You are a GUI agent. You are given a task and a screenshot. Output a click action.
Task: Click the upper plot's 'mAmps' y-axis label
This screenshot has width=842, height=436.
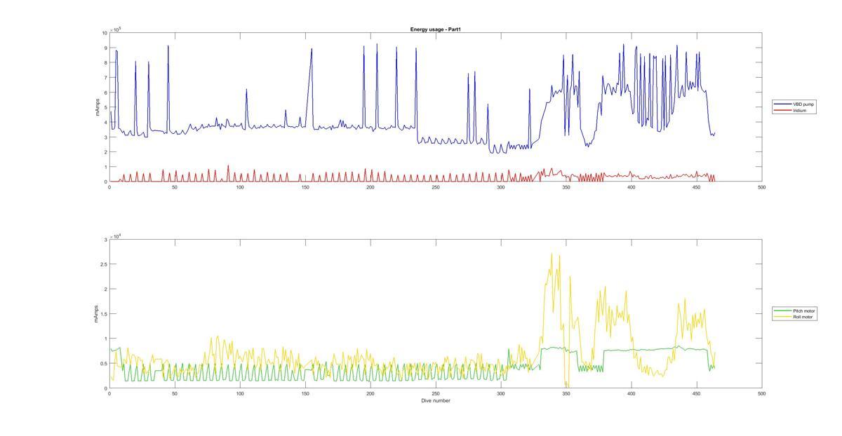[97, 107]
